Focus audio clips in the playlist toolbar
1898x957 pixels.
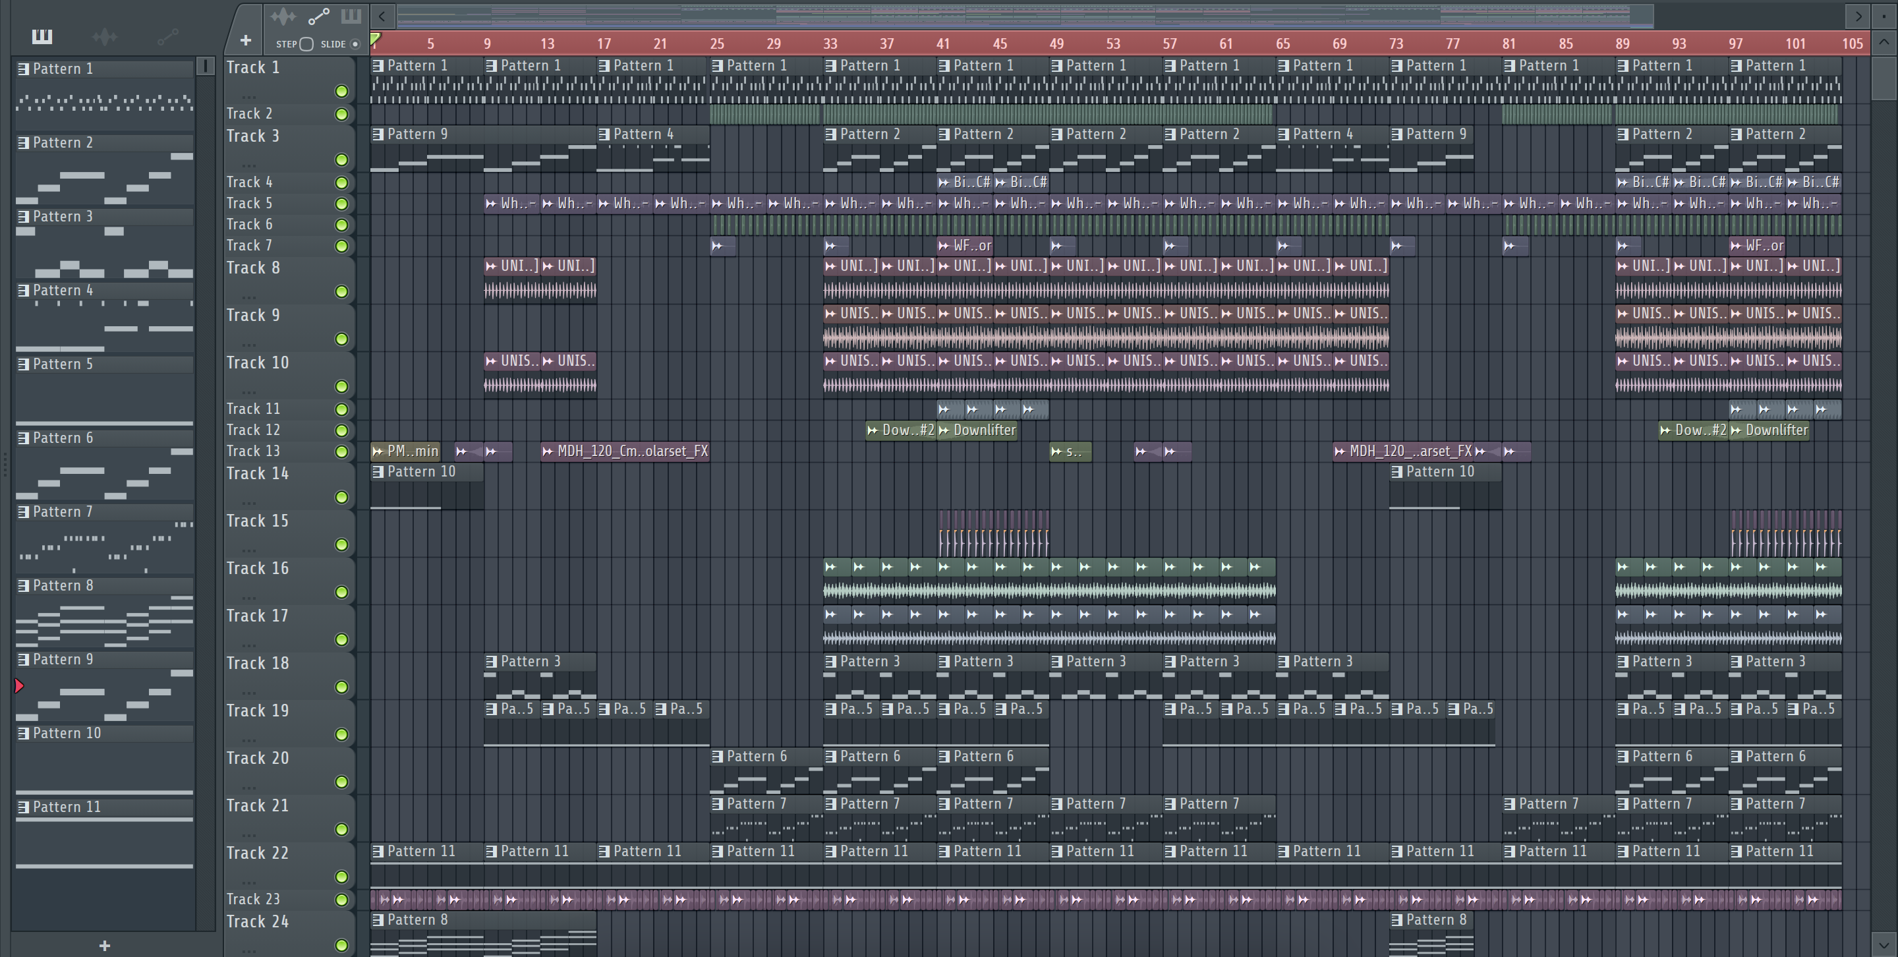283,16
